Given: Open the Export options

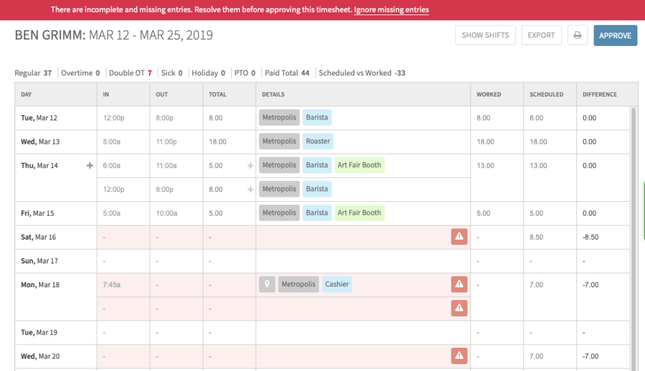Looking at the screenshot, I should click(x=541, y=35).
